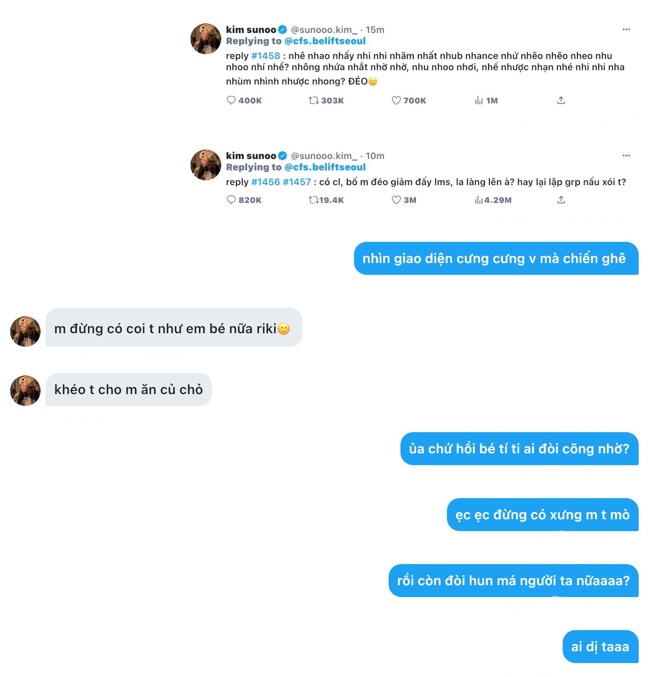This screenshot has width=648, height=677.
Task: Select the "ai dị taaa" message bubble
Action: (600, 647)
